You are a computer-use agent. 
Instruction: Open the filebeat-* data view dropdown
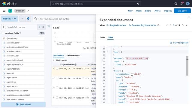pyautogui.click(x=10, y=19)
